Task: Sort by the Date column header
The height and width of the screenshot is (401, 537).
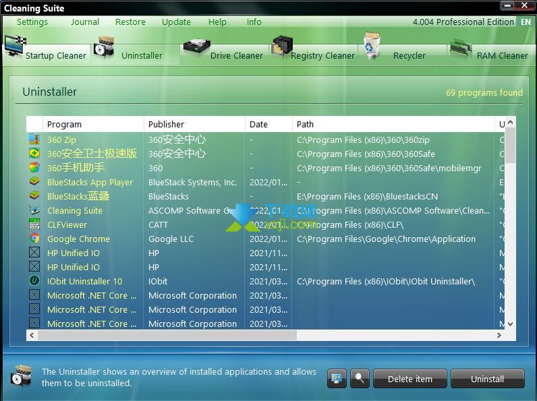Action: (x=268, y=124)
